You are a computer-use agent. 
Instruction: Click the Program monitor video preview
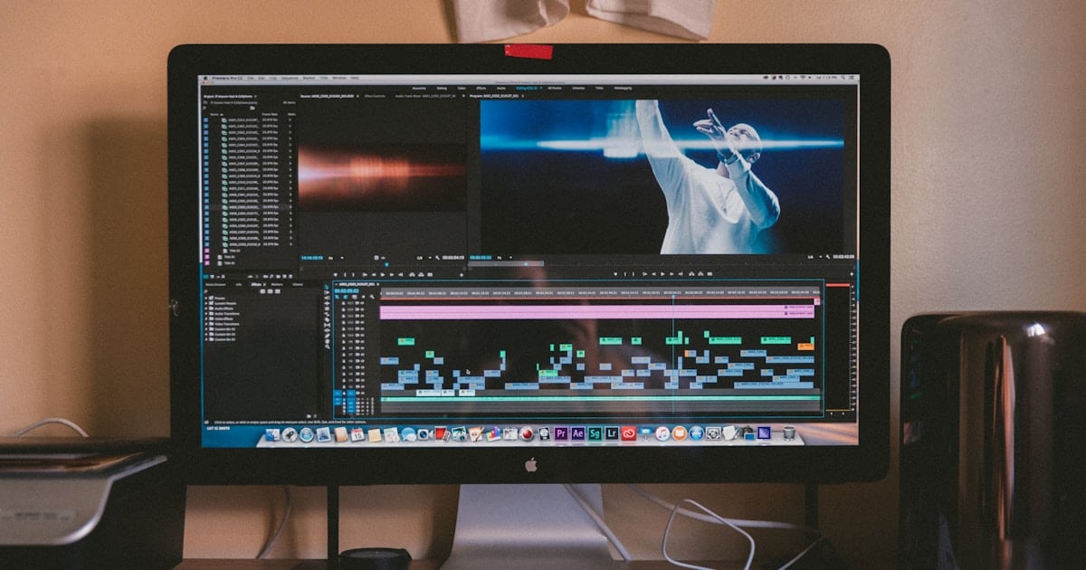661,176
